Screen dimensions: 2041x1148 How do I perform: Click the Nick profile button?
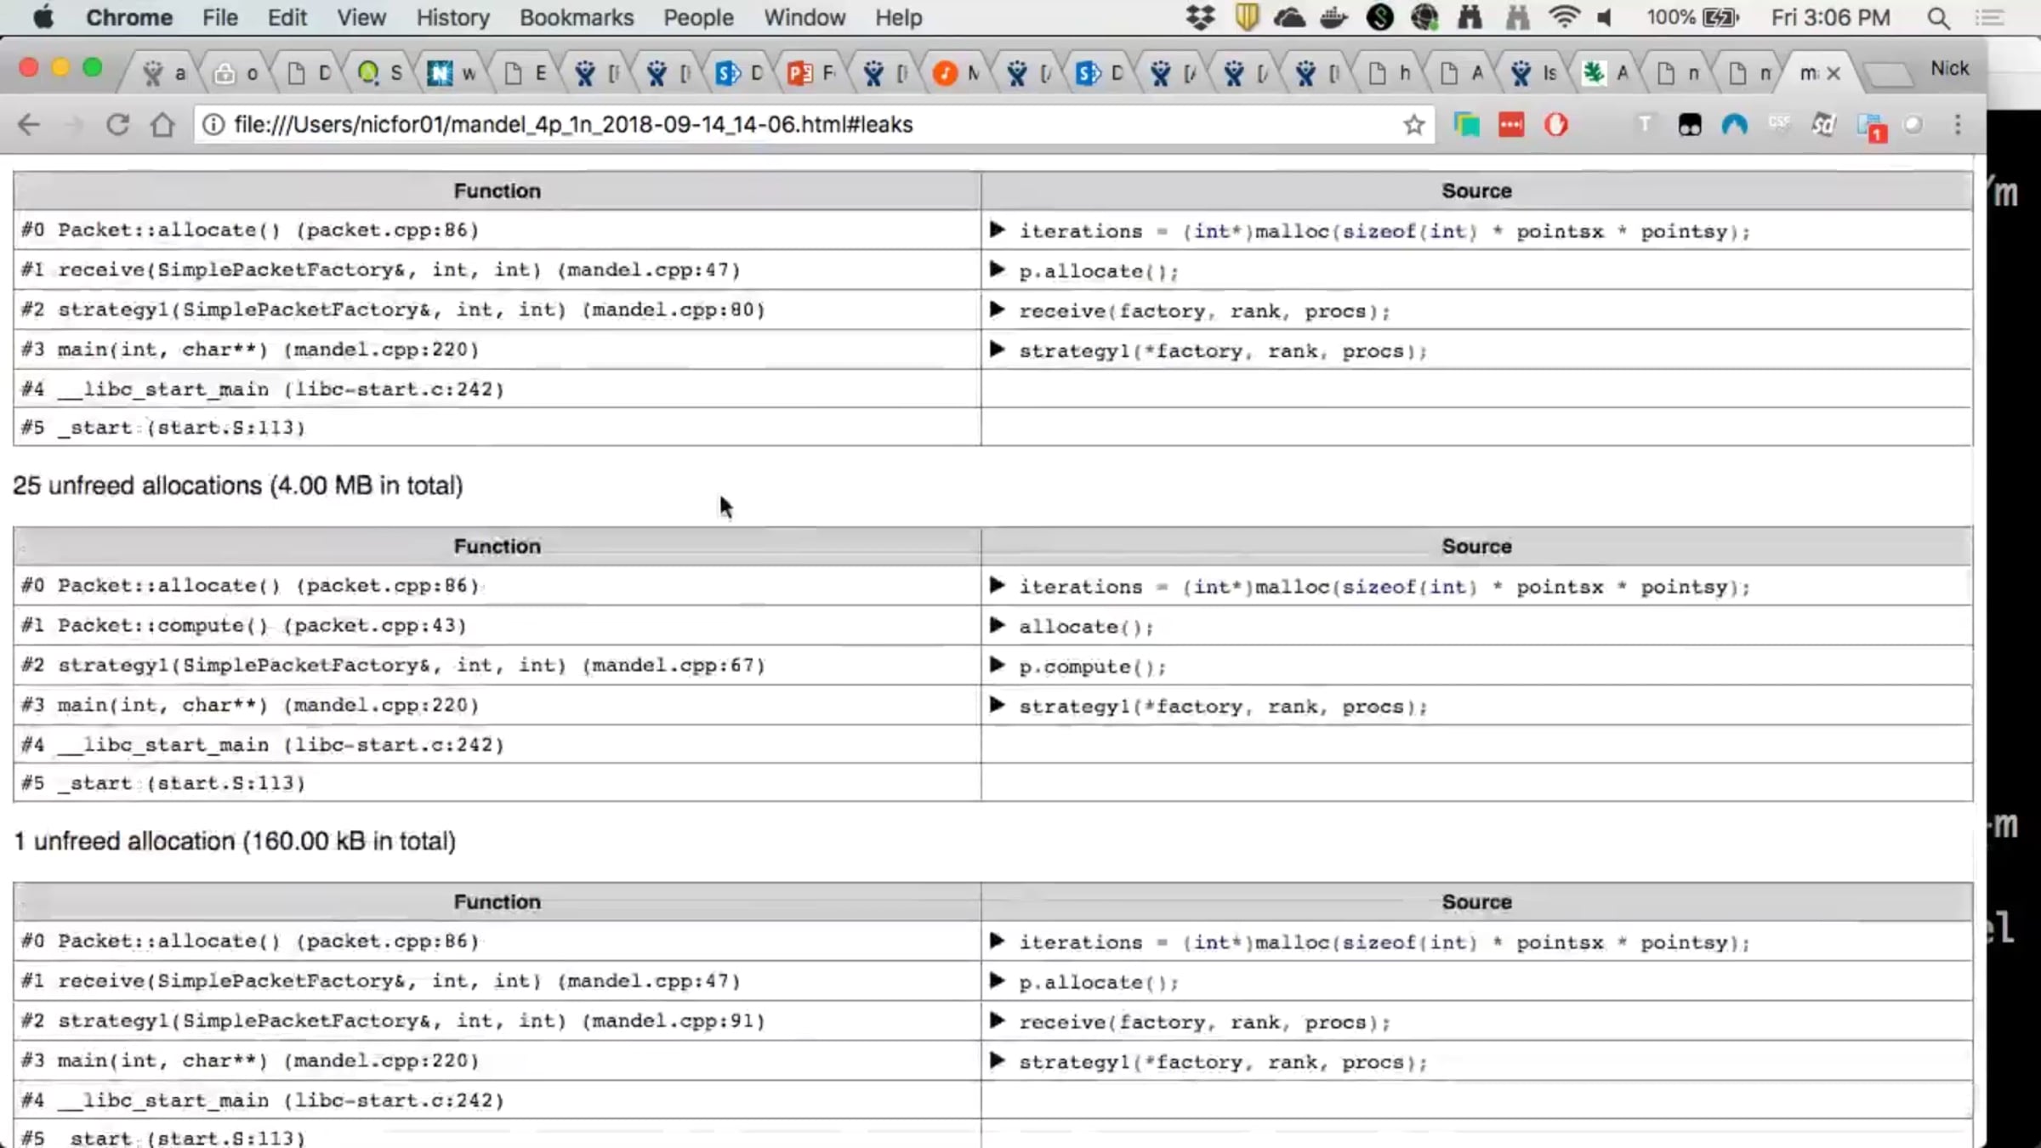pos(1949,68)
